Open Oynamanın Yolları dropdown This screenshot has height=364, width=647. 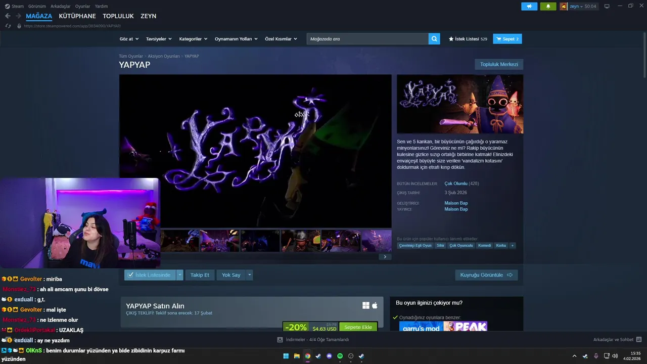[x=236, y=39]
